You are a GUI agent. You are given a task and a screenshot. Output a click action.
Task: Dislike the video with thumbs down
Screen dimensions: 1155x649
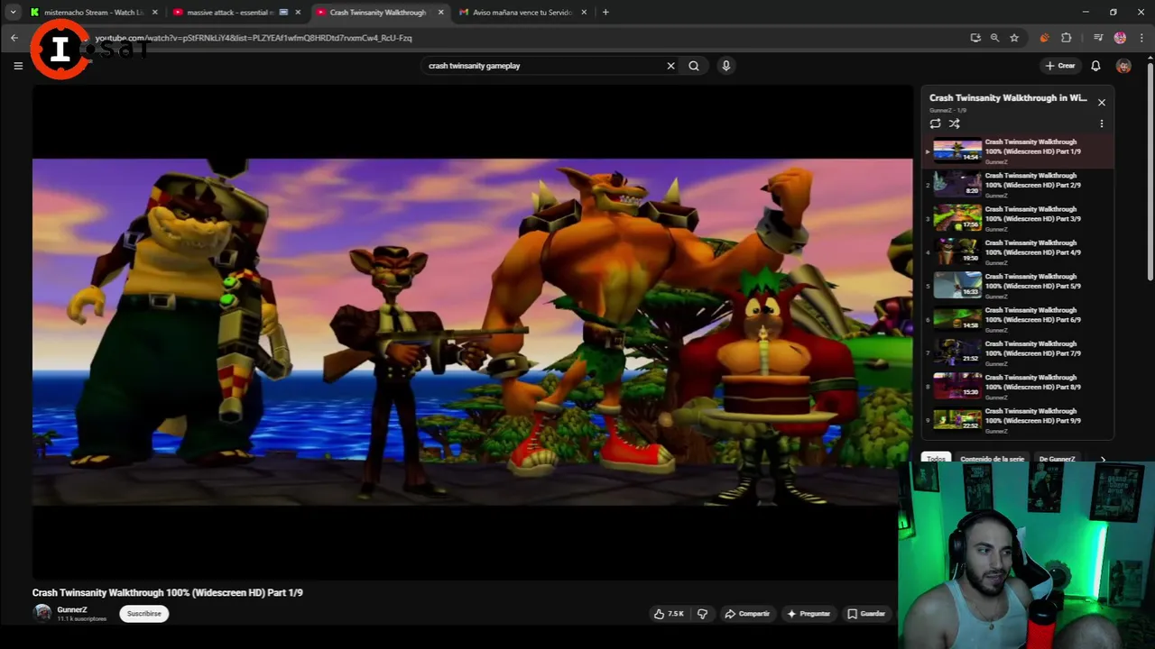[703, 614]
